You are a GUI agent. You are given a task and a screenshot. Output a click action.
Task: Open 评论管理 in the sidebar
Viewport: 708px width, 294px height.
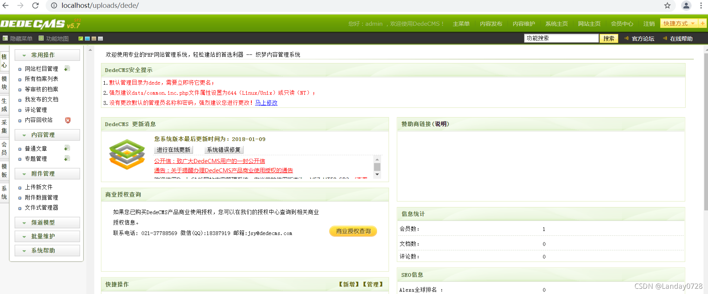(x=36, y=110)
